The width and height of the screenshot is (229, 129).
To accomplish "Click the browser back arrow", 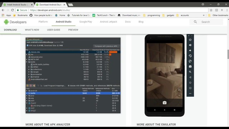I will point(3,10).
